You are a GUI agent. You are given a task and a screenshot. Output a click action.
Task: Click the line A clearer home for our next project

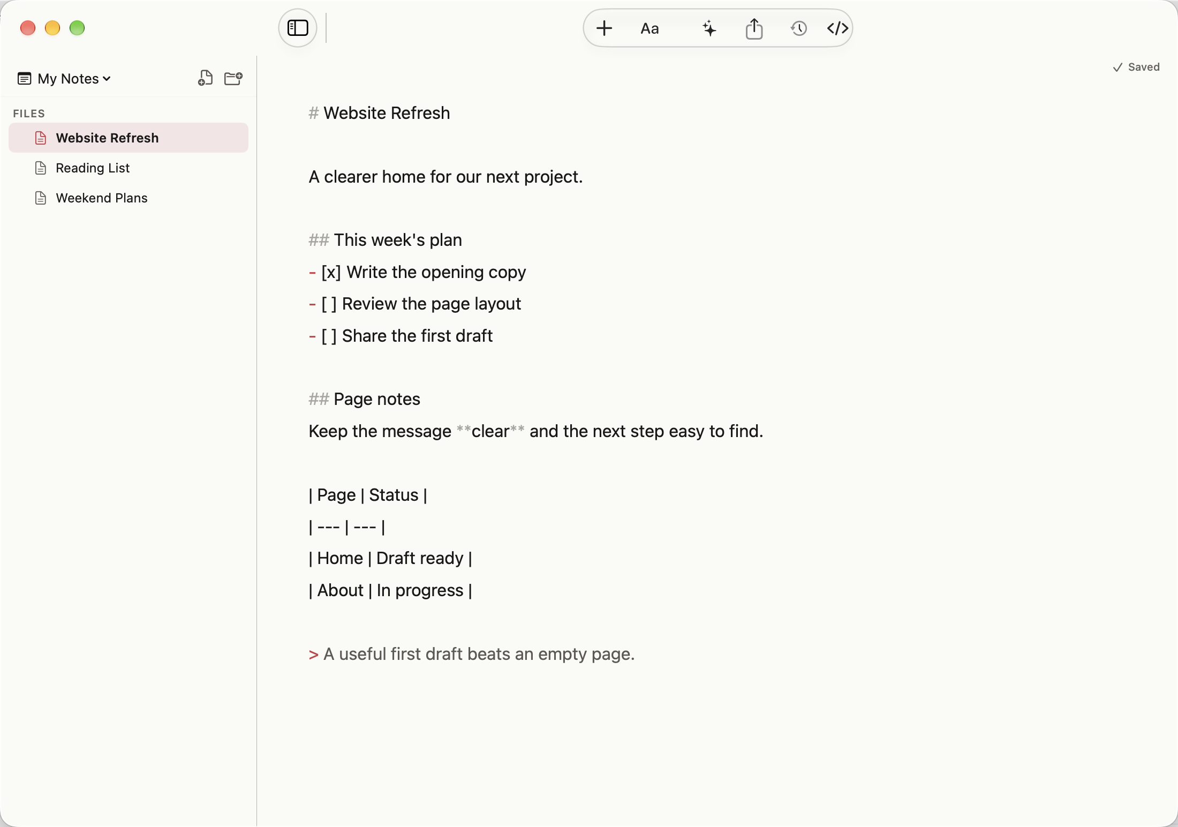click(445, 177)
